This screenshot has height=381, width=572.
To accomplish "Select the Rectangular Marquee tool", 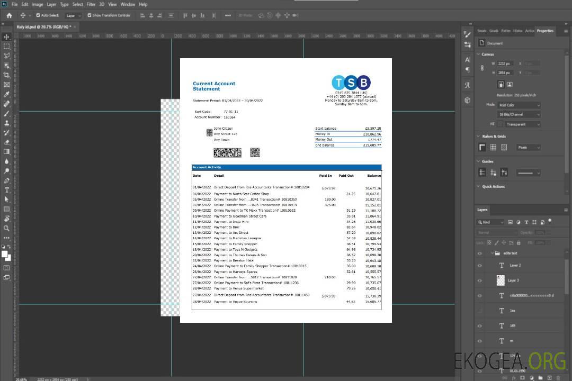I will [x=6, y=47].
